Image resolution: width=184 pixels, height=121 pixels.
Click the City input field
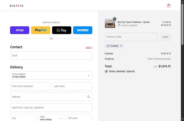click(23, 118)
